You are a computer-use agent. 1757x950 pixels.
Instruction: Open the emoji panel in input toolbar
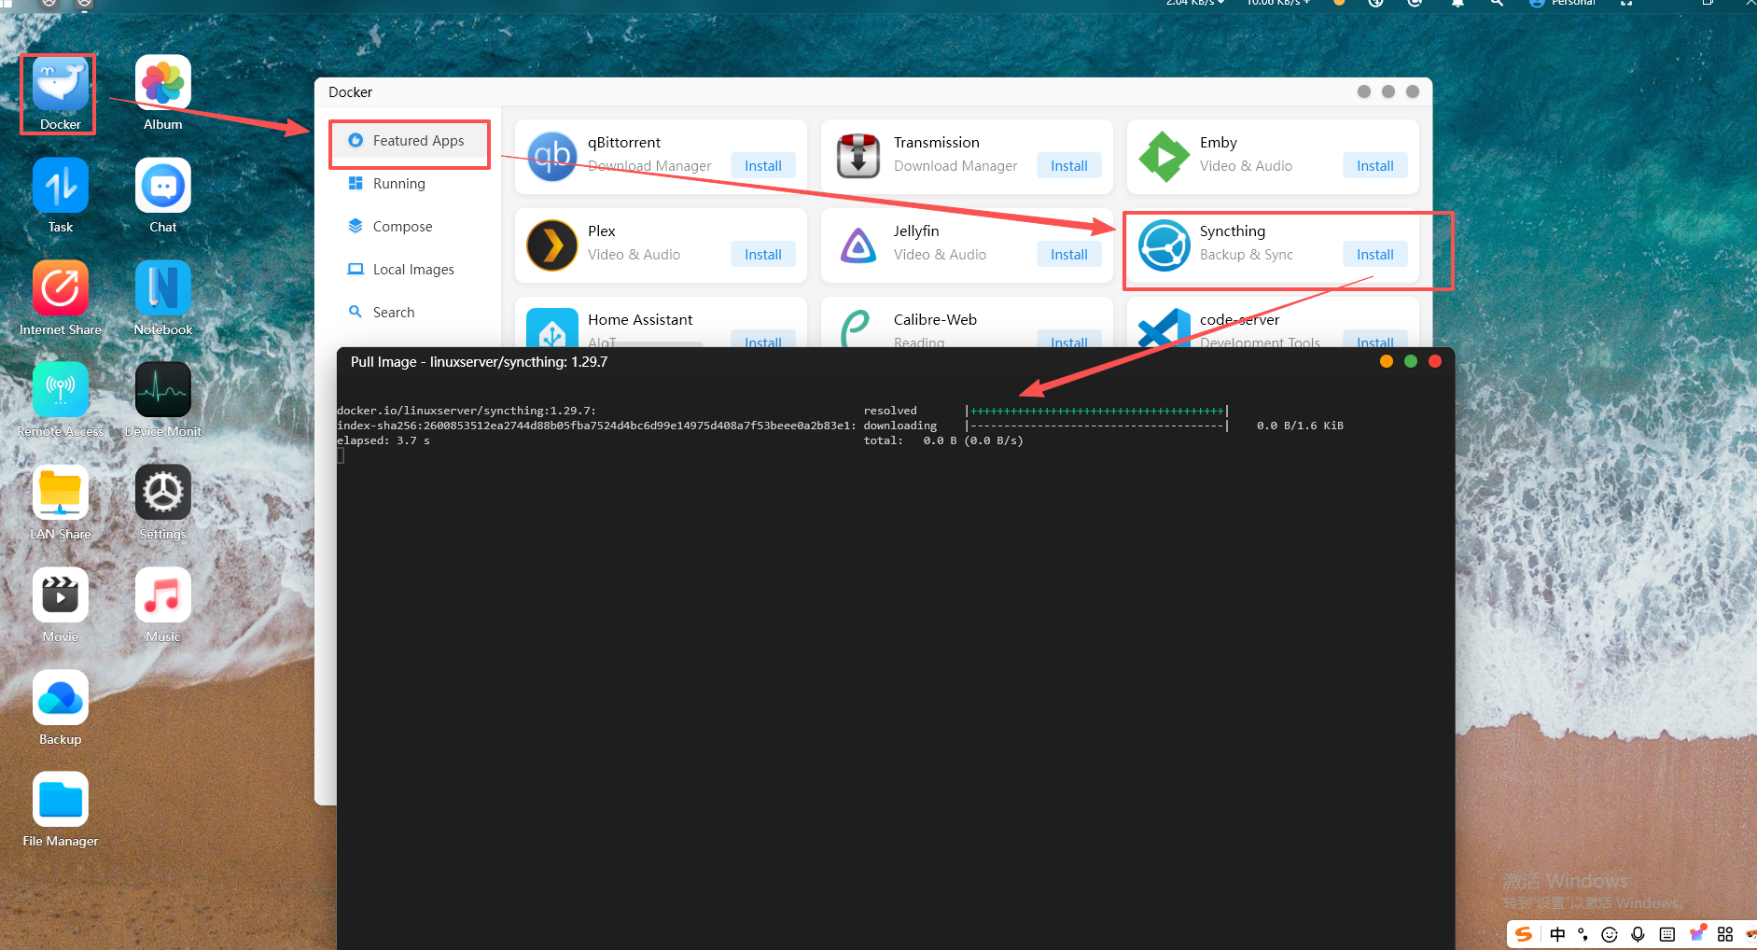click(1610, 934)
